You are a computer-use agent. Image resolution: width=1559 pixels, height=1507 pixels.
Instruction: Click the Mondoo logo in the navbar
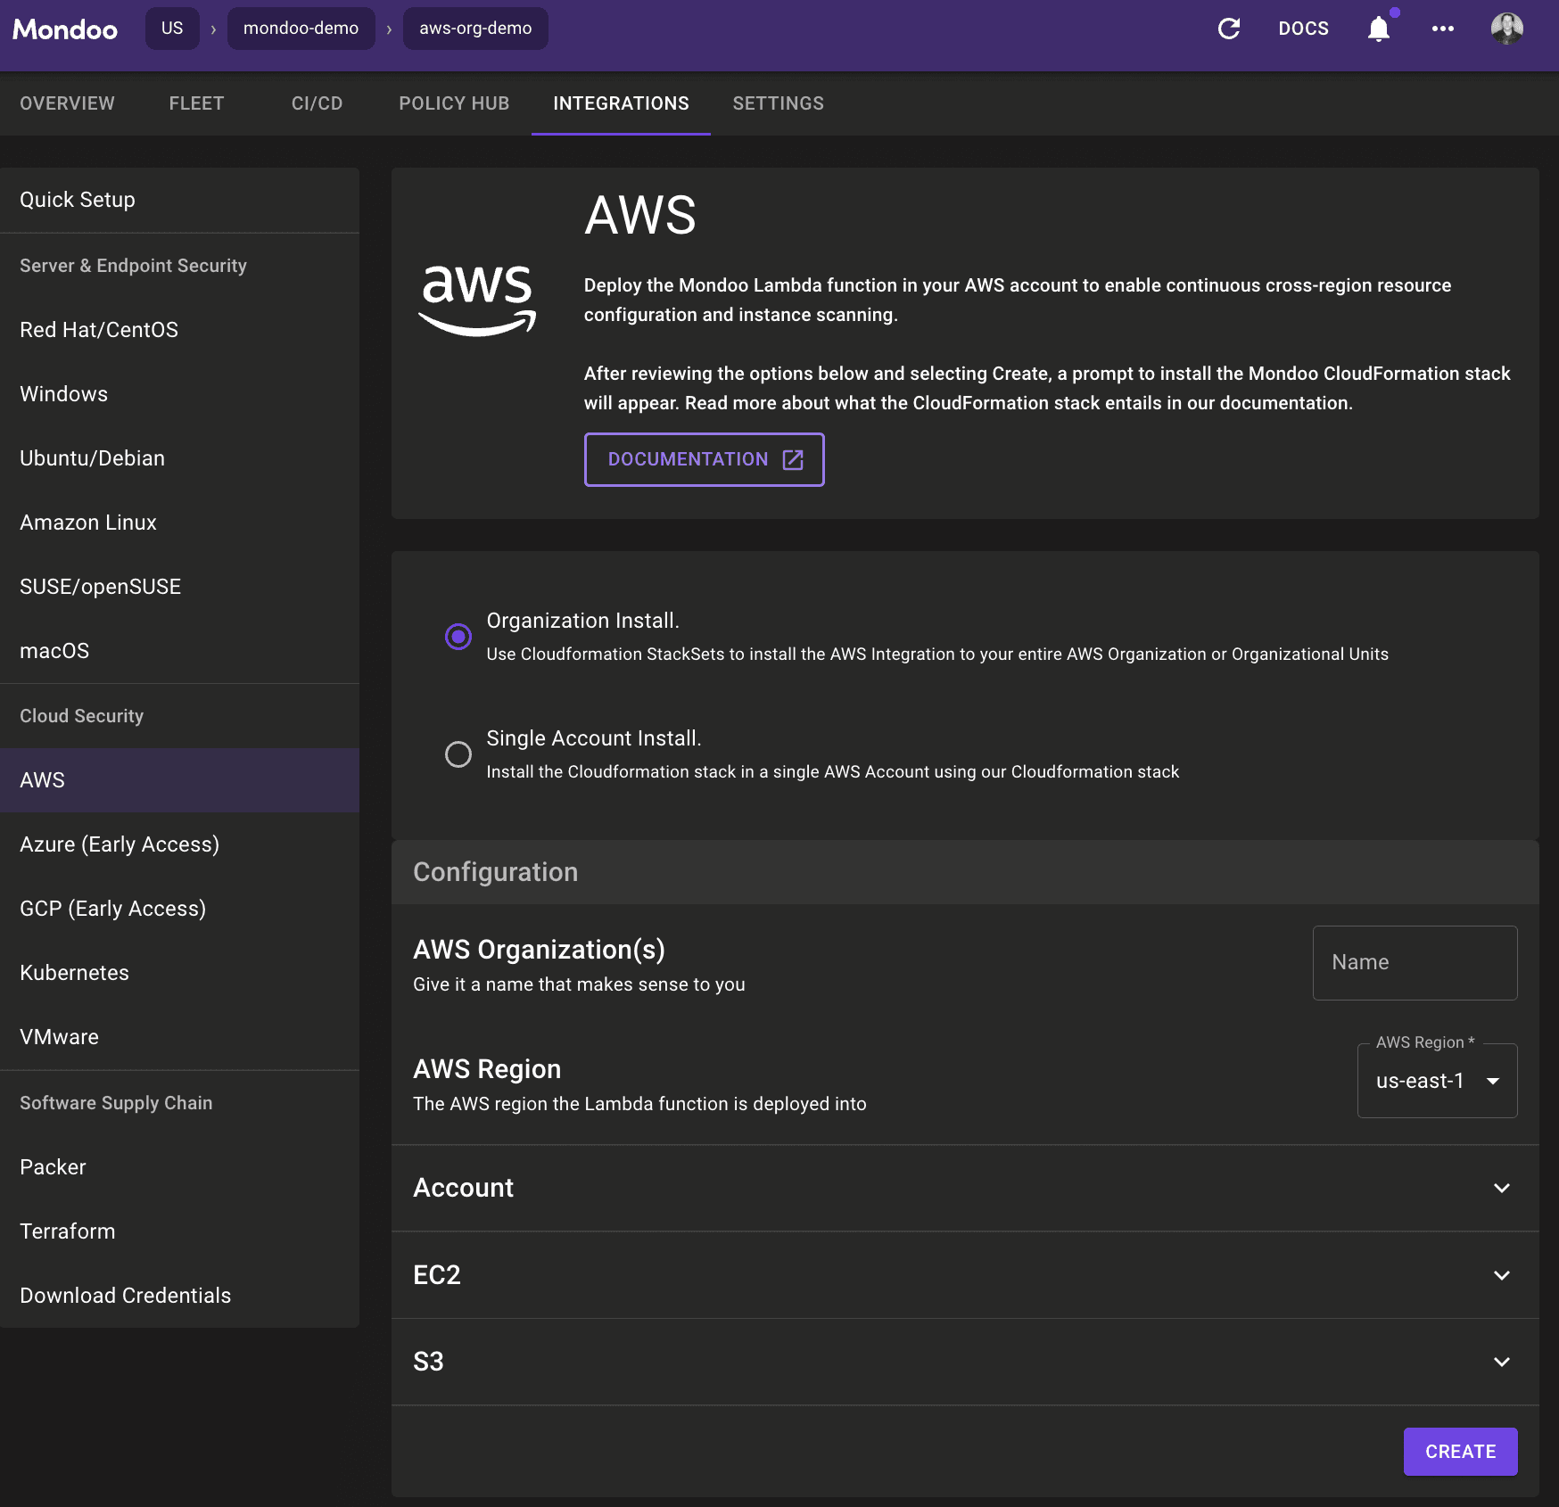[63, 29]
